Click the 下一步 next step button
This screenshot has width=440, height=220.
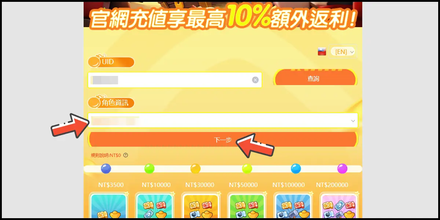223,140
